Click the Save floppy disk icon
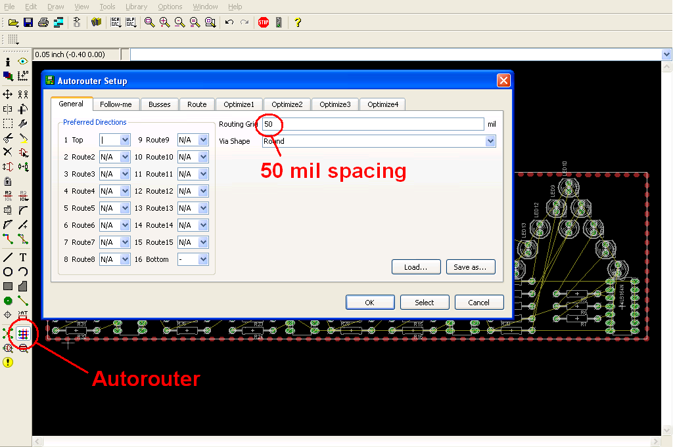 tap(28, 22)
